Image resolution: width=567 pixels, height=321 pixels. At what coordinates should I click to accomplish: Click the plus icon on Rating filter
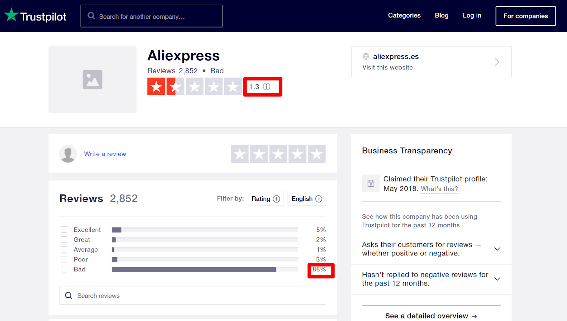276,199
